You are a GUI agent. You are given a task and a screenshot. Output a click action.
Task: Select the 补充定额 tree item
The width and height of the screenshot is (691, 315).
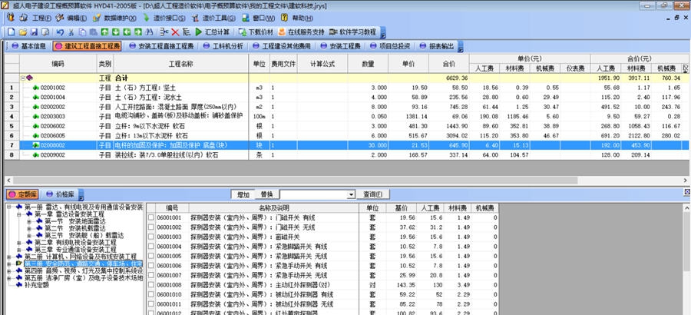35,285
